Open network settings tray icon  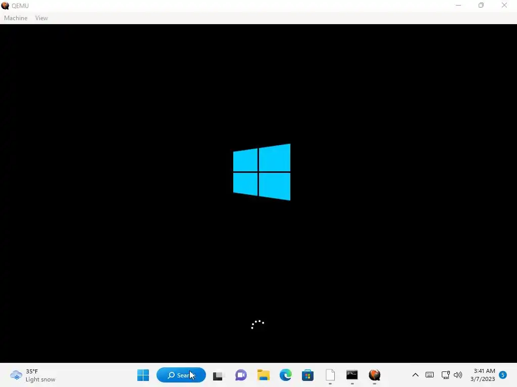[445, 375]
